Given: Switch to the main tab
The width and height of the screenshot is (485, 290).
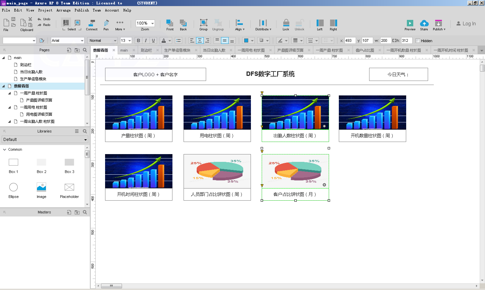Looking at the screenshot, I should (x=124, y=50).
